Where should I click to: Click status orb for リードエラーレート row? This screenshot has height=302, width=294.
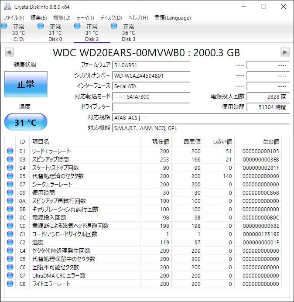[10, 151]
